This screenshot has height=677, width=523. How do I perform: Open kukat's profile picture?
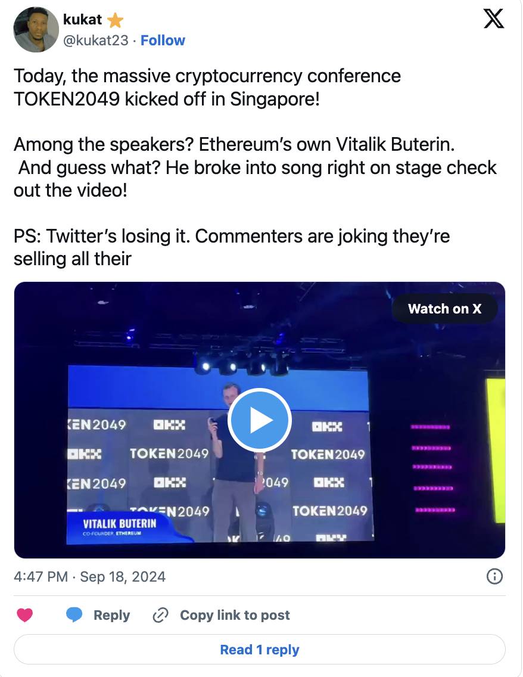pos(35,31)
